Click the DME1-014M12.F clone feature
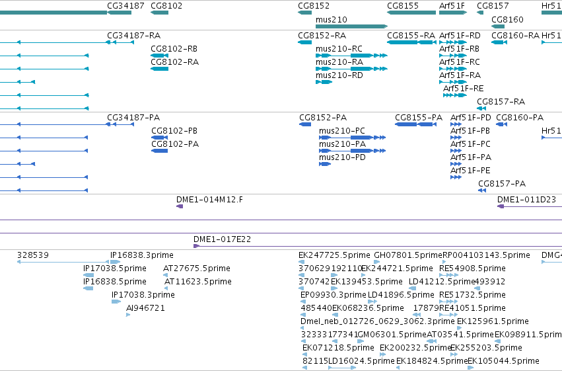Image resolution: width=562 pixels, height=371 pixels. pos(180,206)
